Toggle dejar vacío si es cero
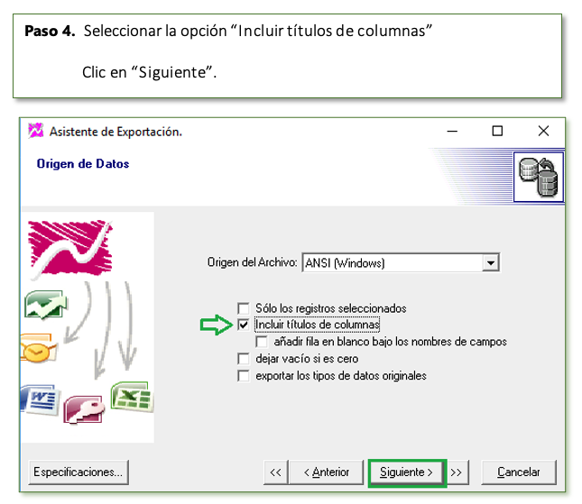 click(x=244, y=359)
